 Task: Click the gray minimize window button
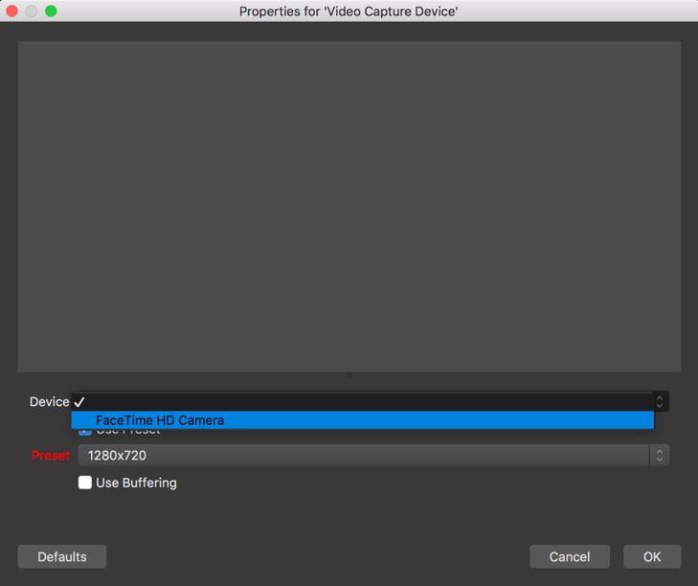pyautogui.click(x=32, y=11)
